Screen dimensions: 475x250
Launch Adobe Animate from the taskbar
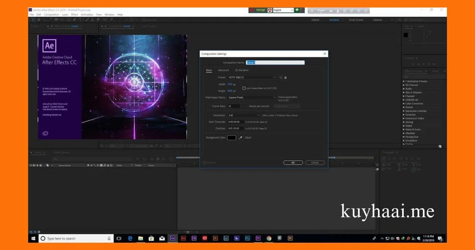coord(183,238)
